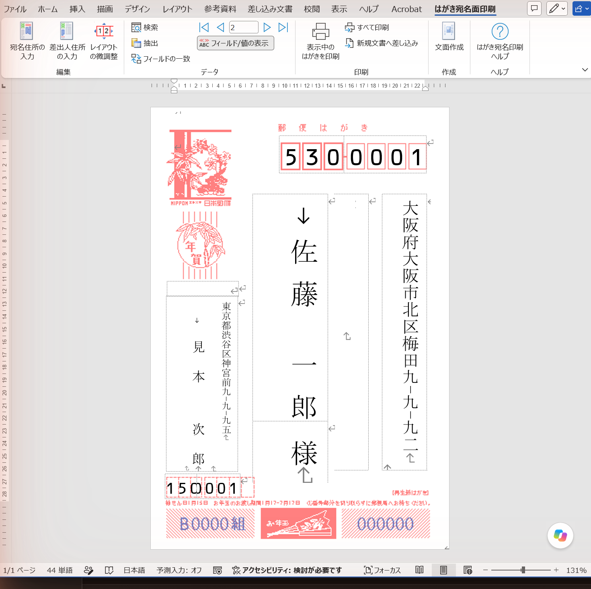The width and height of the screenshot is (591, 589).
Task: Click the 抽出 filter records icon
Action: click(x=136, y=43)
